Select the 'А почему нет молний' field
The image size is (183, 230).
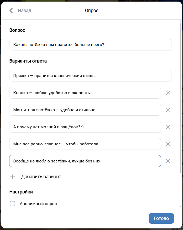click(85, 127)
